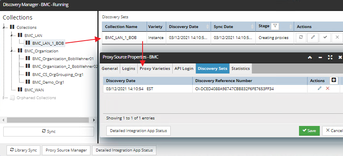Open the Stage column filter funnel

pos(275,26)
